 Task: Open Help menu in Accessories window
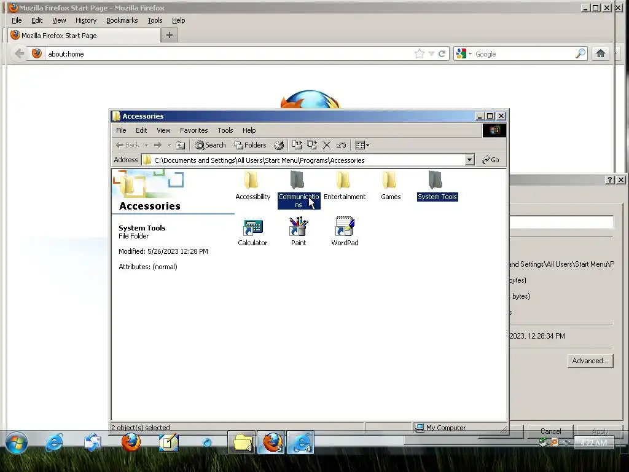(249, 130)
